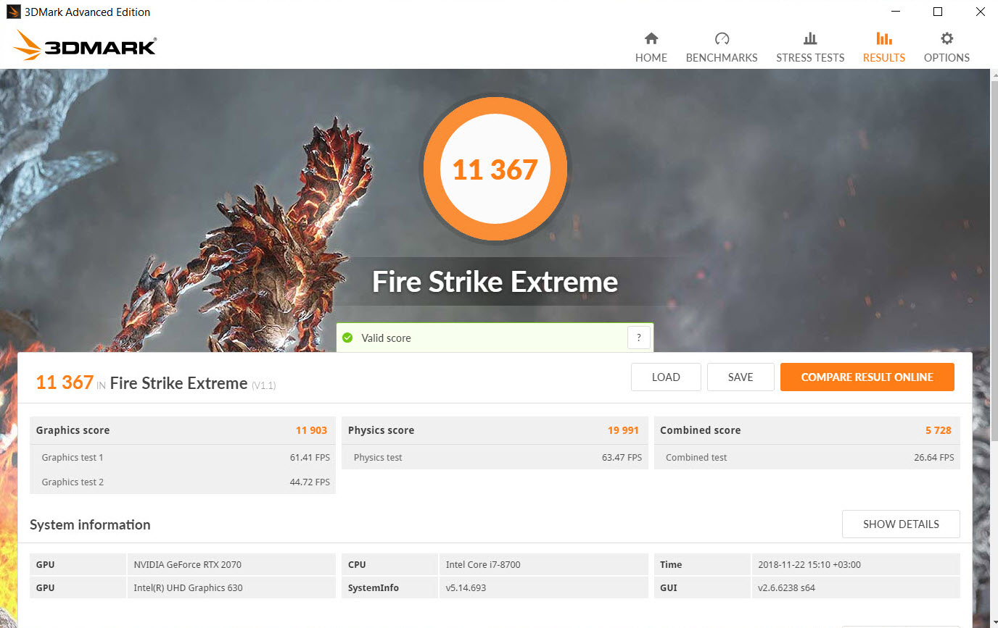The image size is (998, 628).
Task: Open the STRESS TESTS tab
Action: (810, 48)
